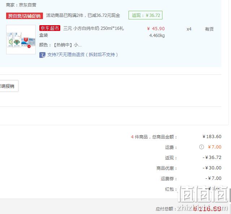Select the 应付总额 label
The height and width of the screenshot is (214, 231).
pos(166,209)
